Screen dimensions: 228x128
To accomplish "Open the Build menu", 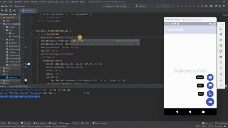I will pyautogui.click(x=51, y=1).
